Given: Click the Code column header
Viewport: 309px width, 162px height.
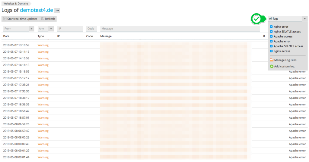Looking at the screenshot, I should tap(89, 36).
